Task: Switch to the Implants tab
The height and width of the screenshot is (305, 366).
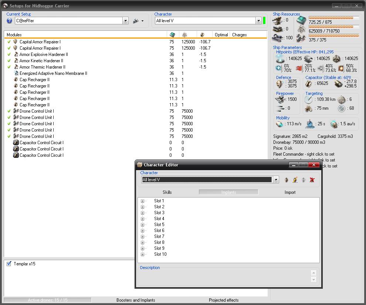Action: 228,192
